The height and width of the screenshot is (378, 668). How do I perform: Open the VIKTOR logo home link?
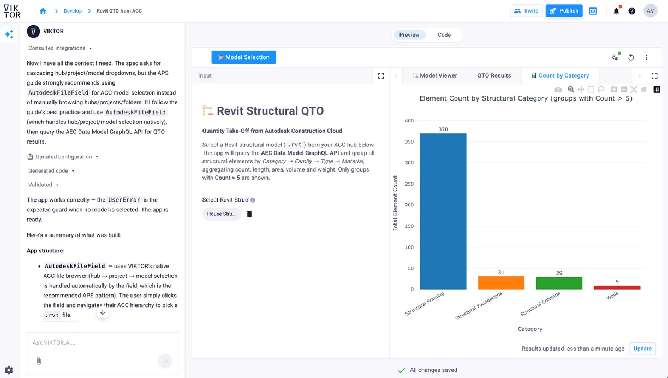click(12, 10)
